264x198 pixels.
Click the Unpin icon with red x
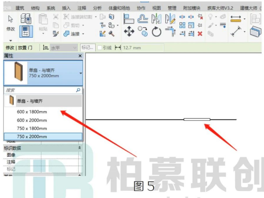tap(200, 17)
